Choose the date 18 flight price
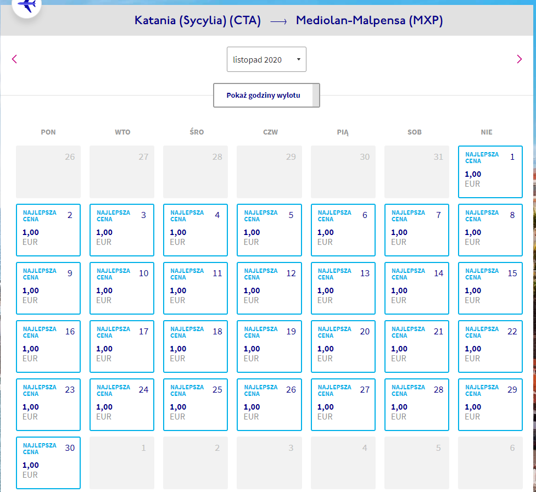The height and width of the screenshot is (492, 536). 196,346
